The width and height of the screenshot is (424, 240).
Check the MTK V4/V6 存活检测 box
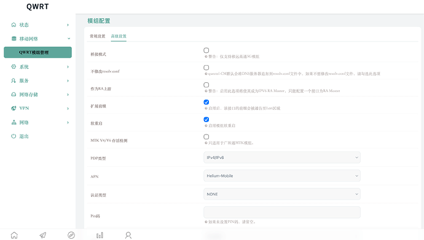(206, 137)
